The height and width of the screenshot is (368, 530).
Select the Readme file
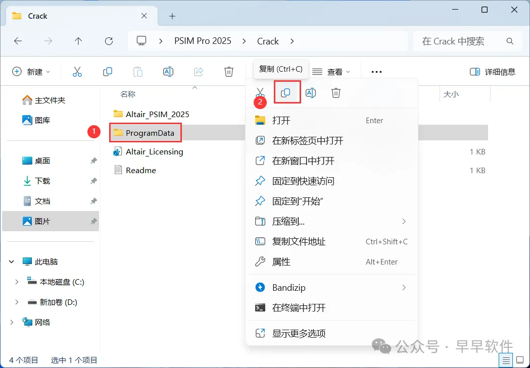pos(135,170)
